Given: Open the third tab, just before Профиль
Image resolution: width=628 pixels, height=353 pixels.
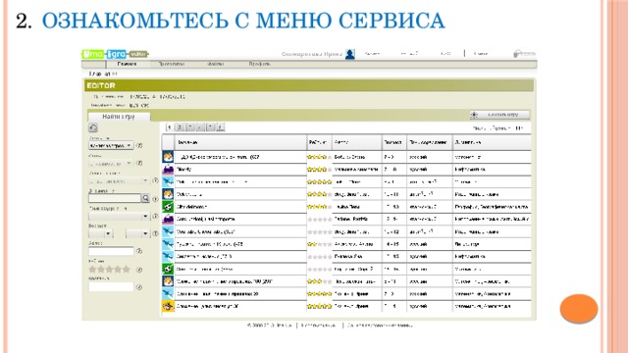Looking at the screenshot, I should click(216, 64).
